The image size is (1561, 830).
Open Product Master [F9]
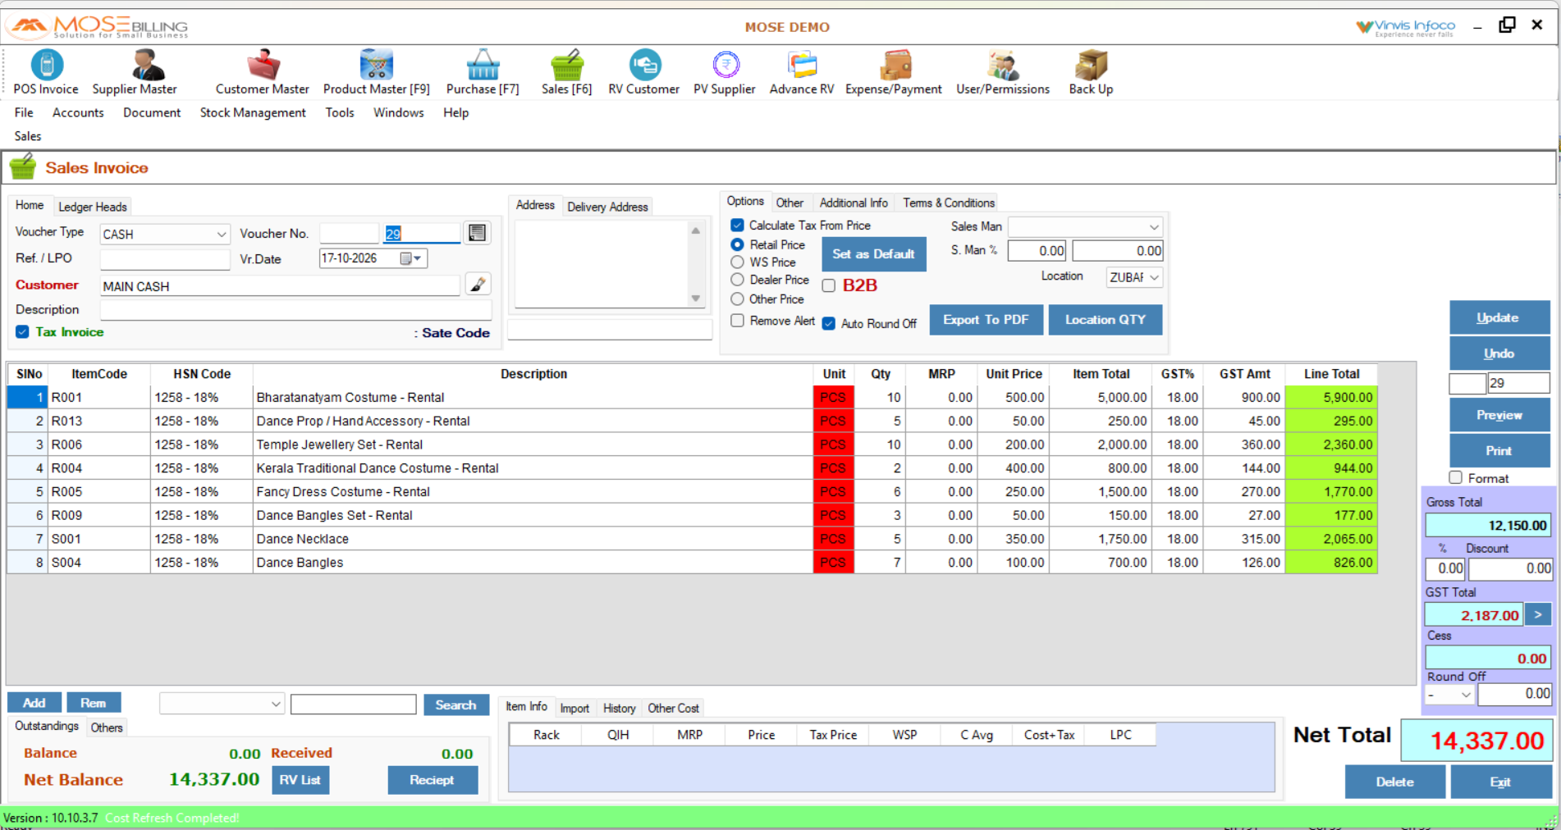(x=376, y=72)
